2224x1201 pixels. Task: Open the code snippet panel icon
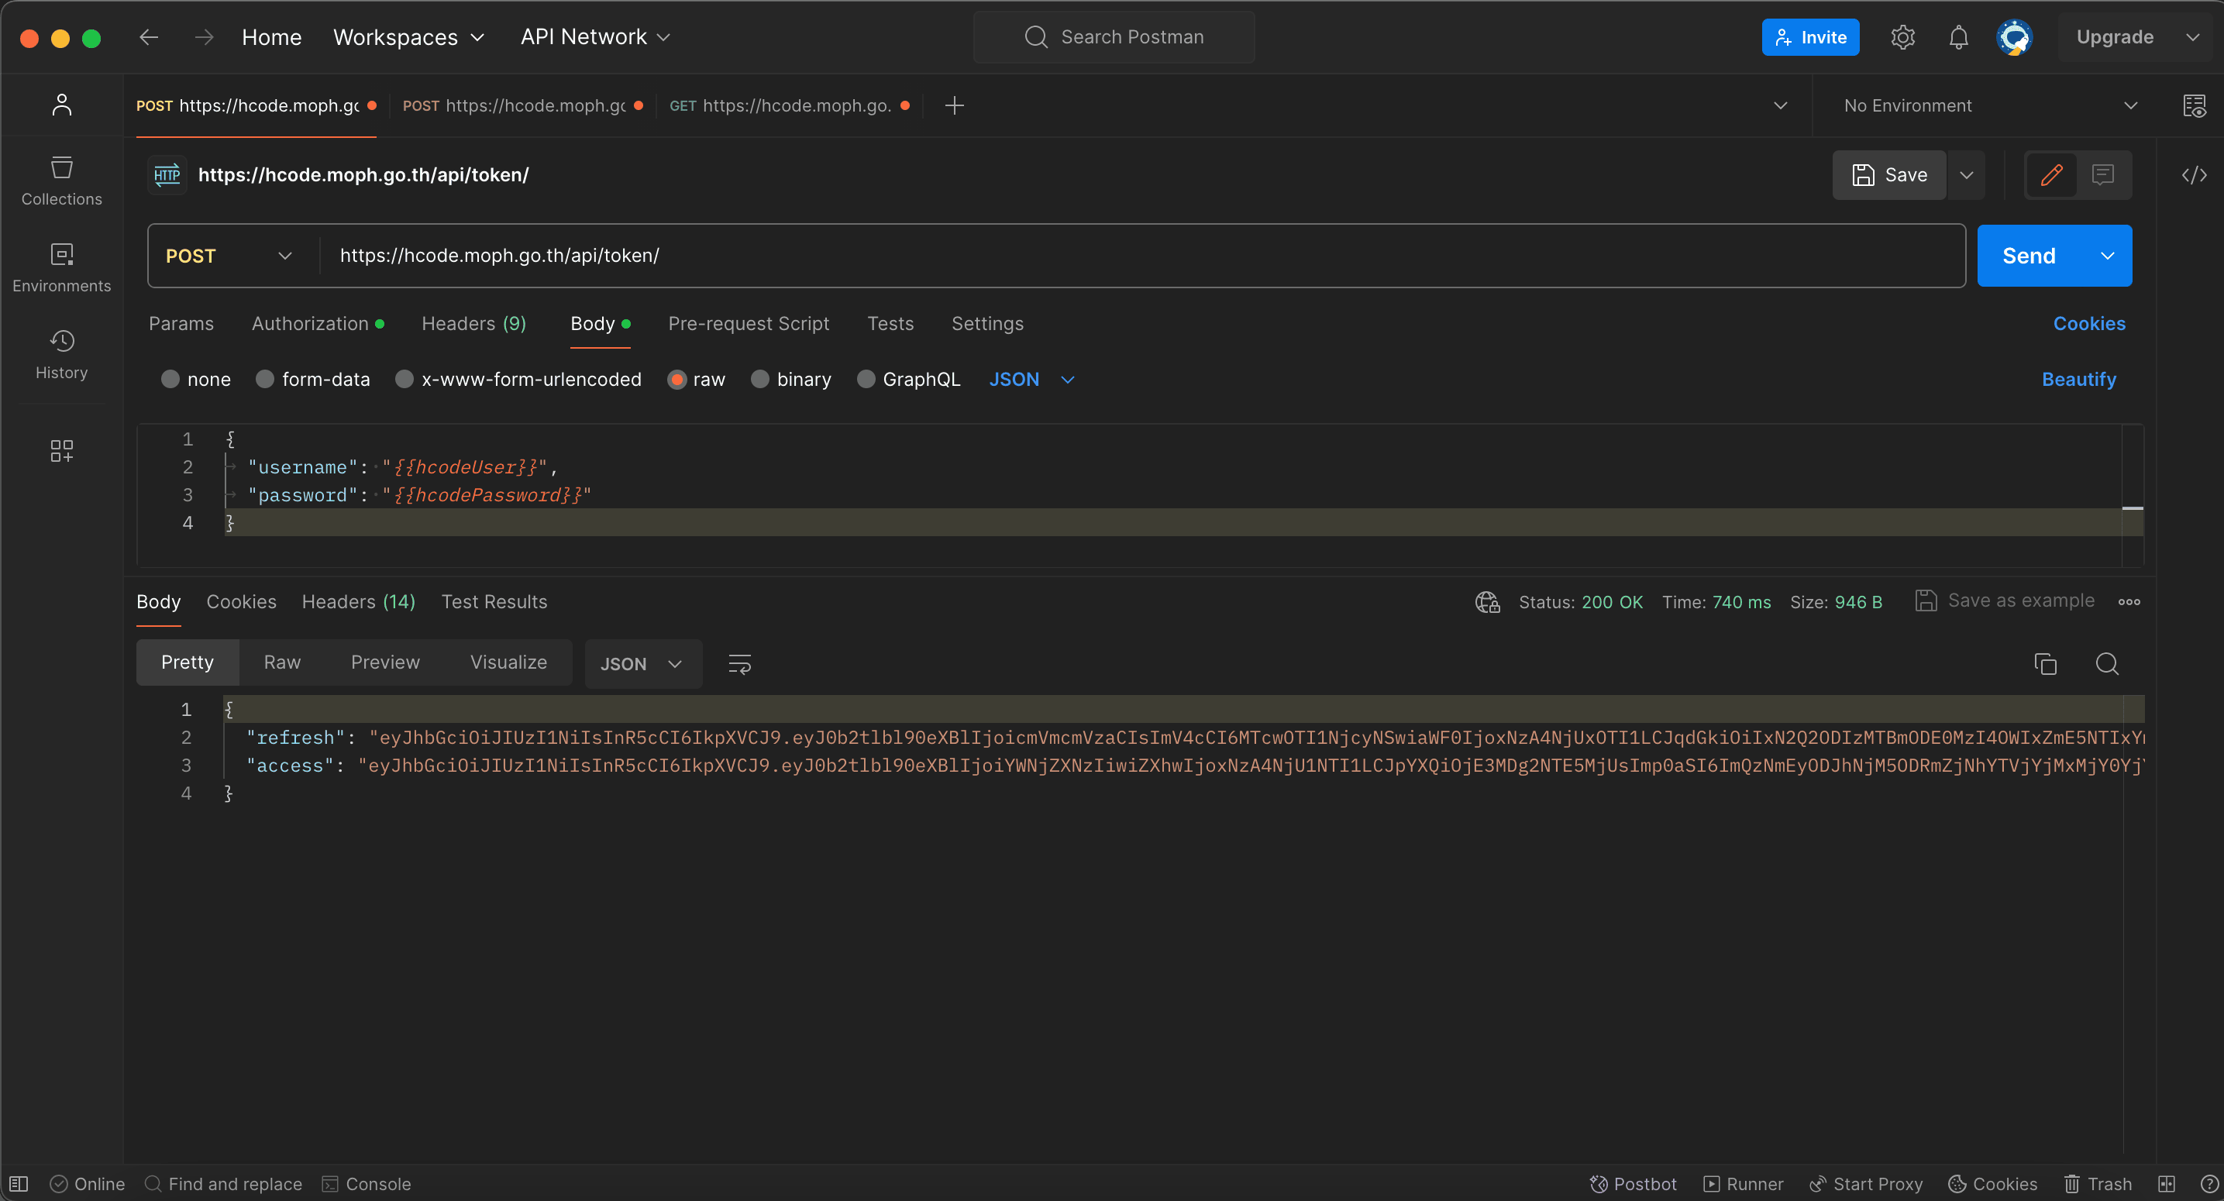point(2194,175)
